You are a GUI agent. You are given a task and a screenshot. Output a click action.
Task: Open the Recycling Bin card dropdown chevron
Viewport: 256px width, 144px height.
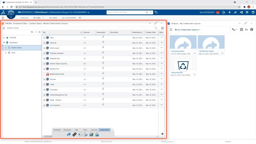coord(194,74)
